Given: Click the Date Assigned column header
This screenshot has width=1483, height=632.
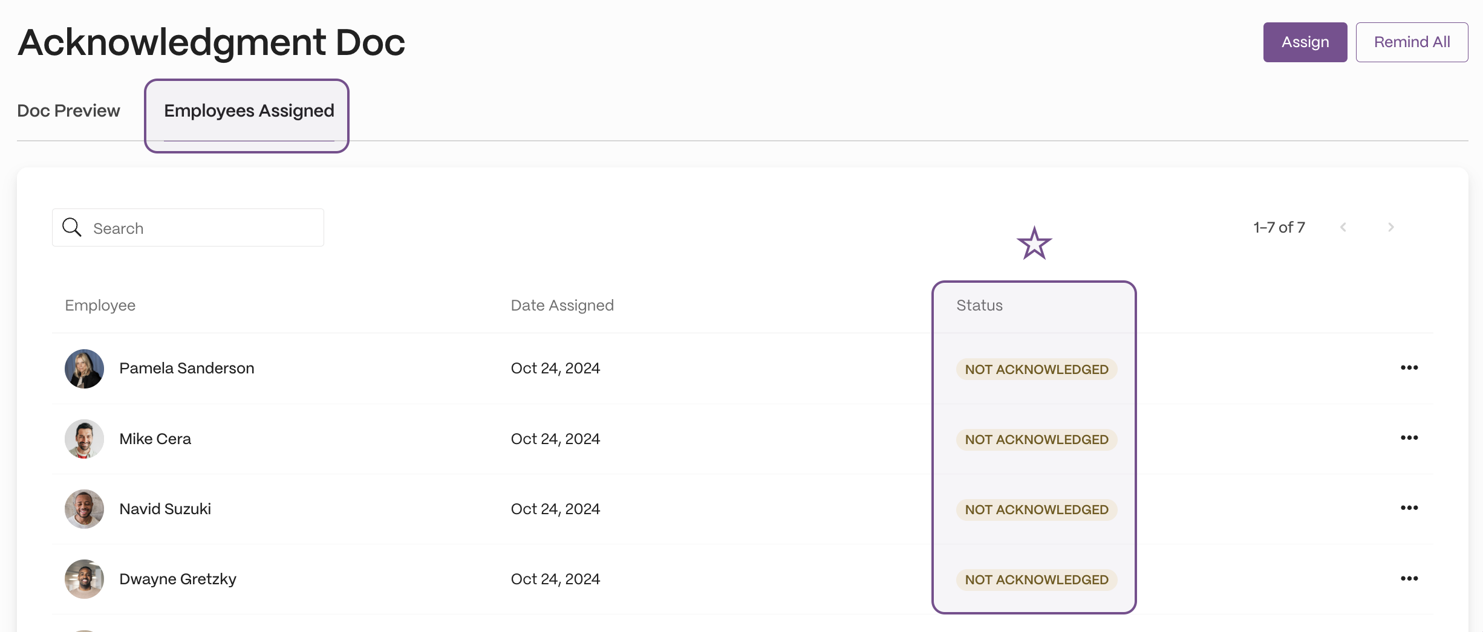Looking at the screenshot, I should click(562, 305).
